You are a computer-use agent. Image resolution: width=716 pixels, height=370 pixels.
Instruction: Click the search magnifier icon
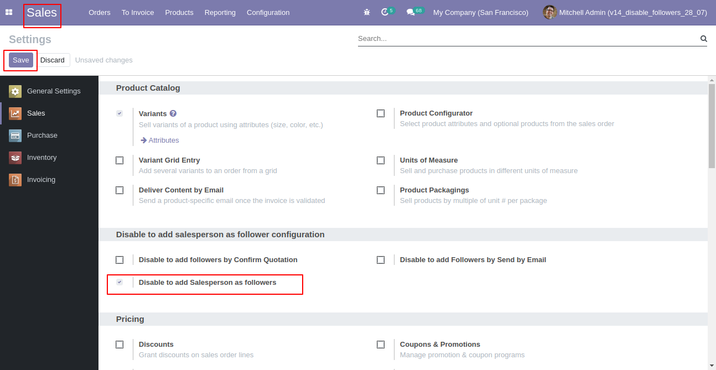(704, 39)
